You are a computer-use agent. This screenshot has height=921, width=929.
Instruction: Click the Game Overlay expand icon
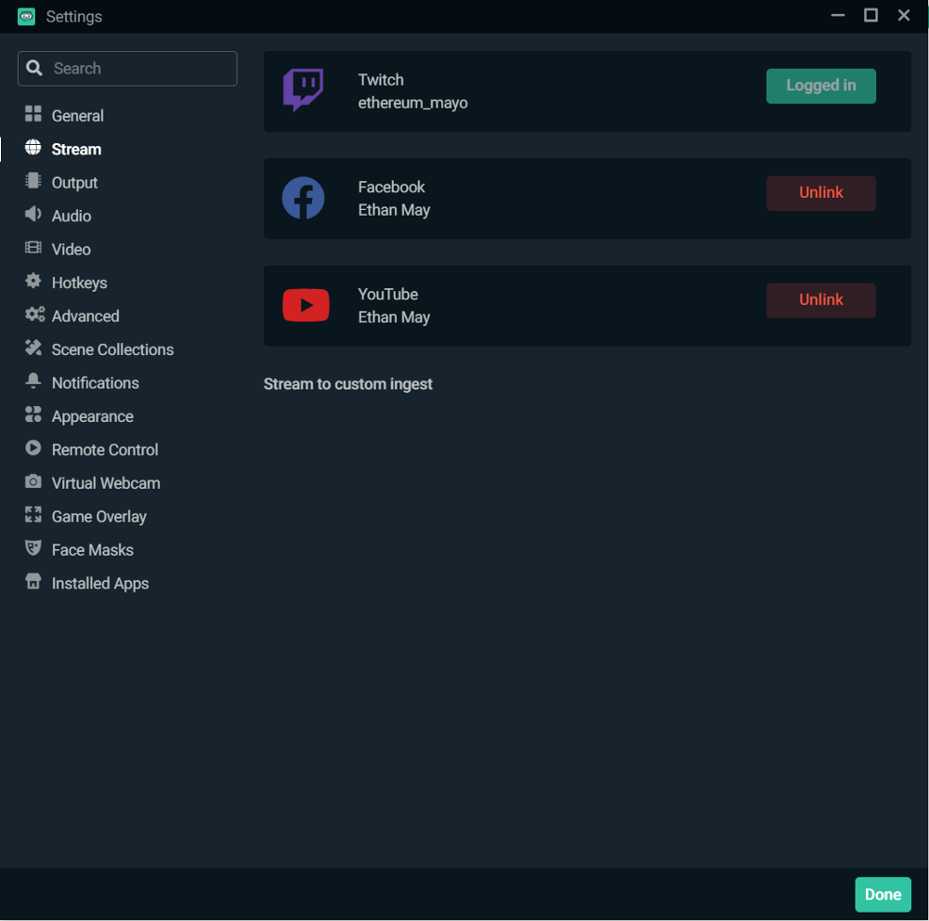click(33, 515)
